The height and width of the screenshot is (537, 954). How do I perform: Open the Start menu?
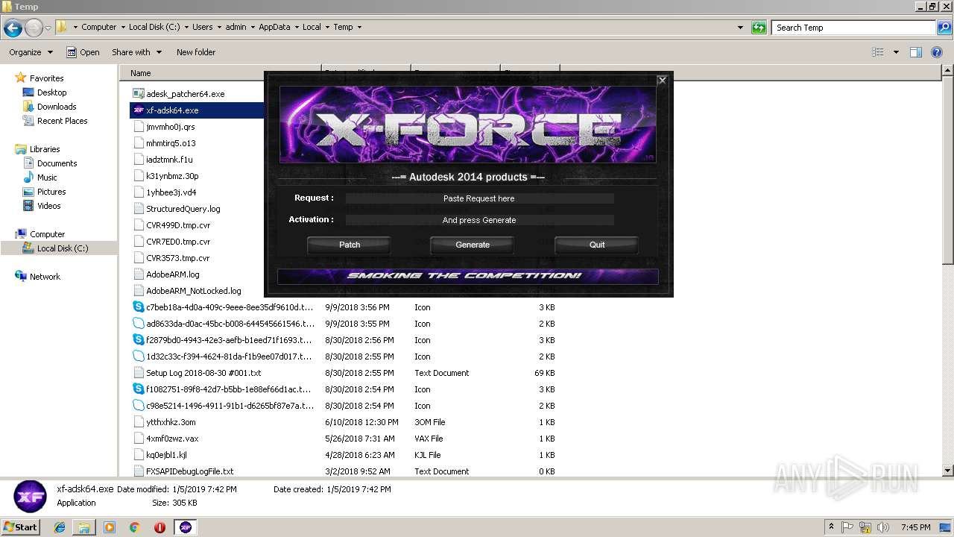(x=20, y=527)
